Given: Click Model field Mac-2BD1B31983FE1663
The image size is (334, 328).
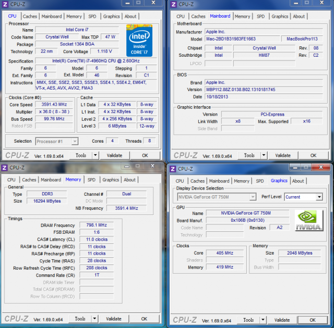Looking at the screenshot, I should [242, 39].
